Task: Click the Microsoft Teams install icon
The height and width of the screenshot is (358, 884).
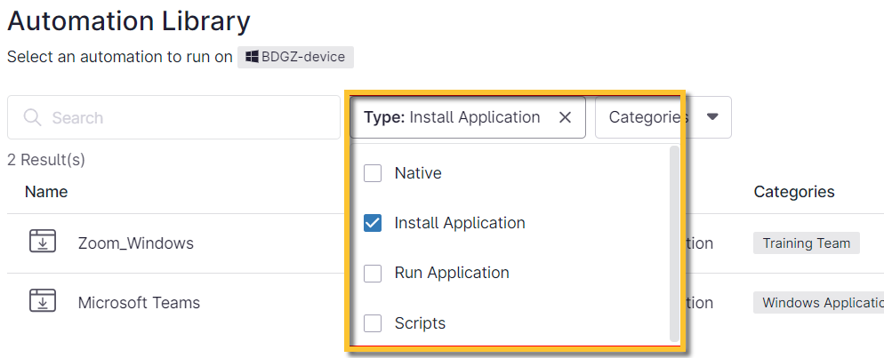Action: pyautogui.click(x=43, y=301)
